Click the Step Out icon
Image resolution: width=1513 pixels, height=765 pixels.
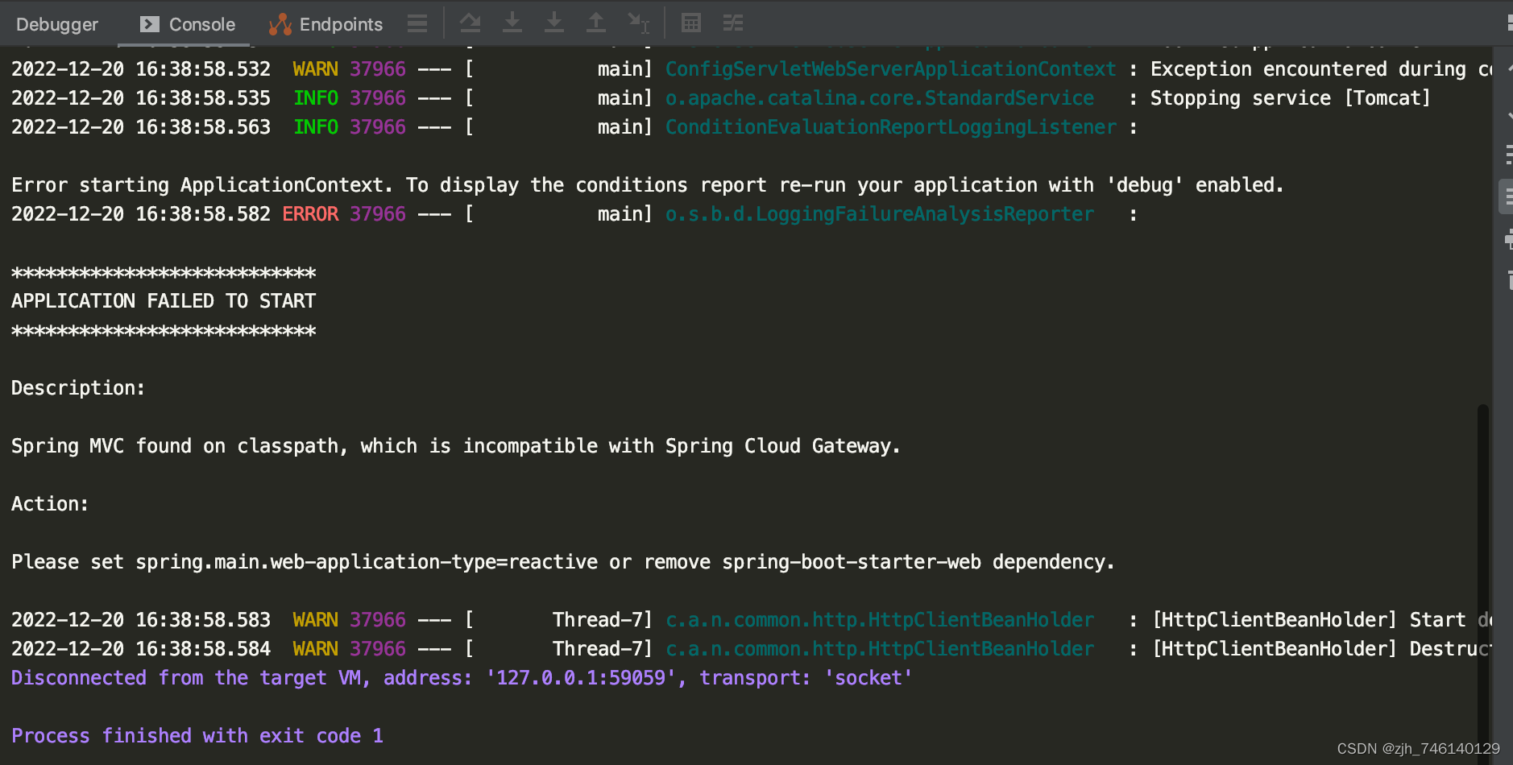pyautogui.click(x=597, y=23)
